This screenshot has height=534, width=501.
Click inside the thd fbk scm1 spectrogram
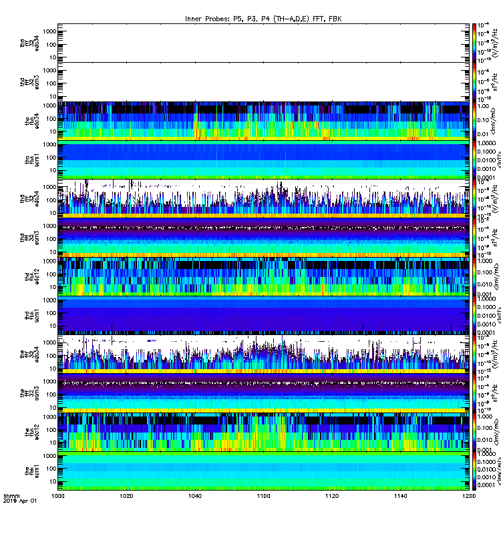(263, 315)
